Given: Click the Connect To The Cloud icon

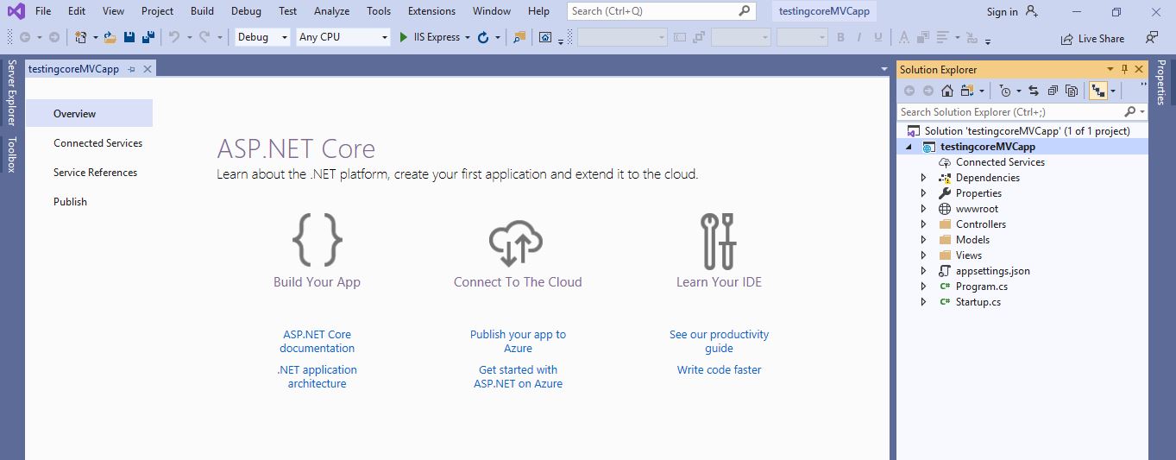Looking at the screenshot, I should click(x=516, y=242).
